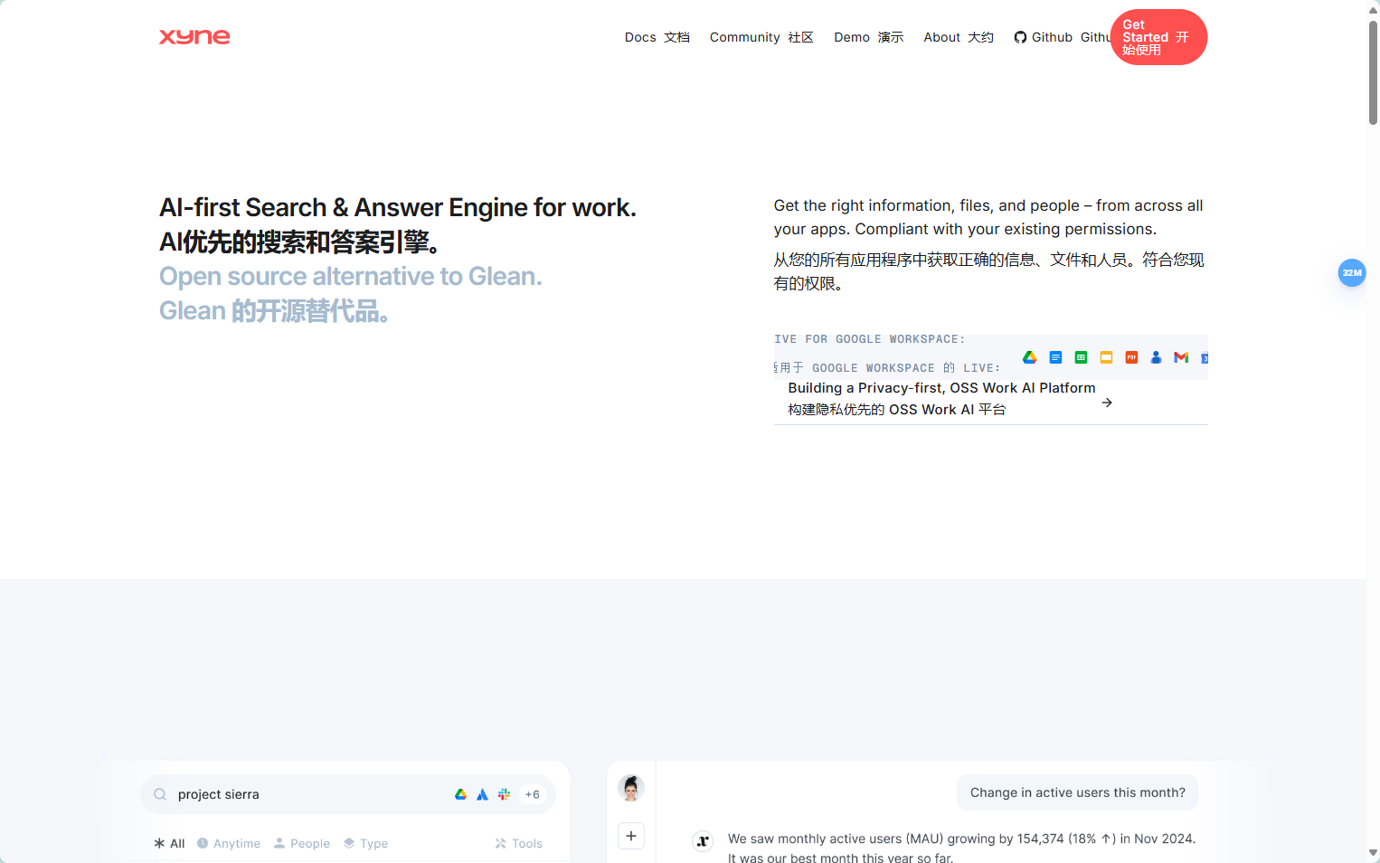Image resolution: width=1380 pixels, height=863 pixels.
Task: Click the 'AI-first Search & Answer Engine' heading
Action: click(x=398, y=207)
